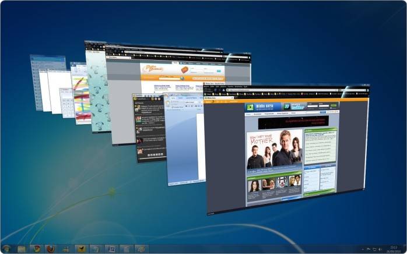
Task: Click the home icon in front browser toolbar
Action: click(x=223, y=90)
